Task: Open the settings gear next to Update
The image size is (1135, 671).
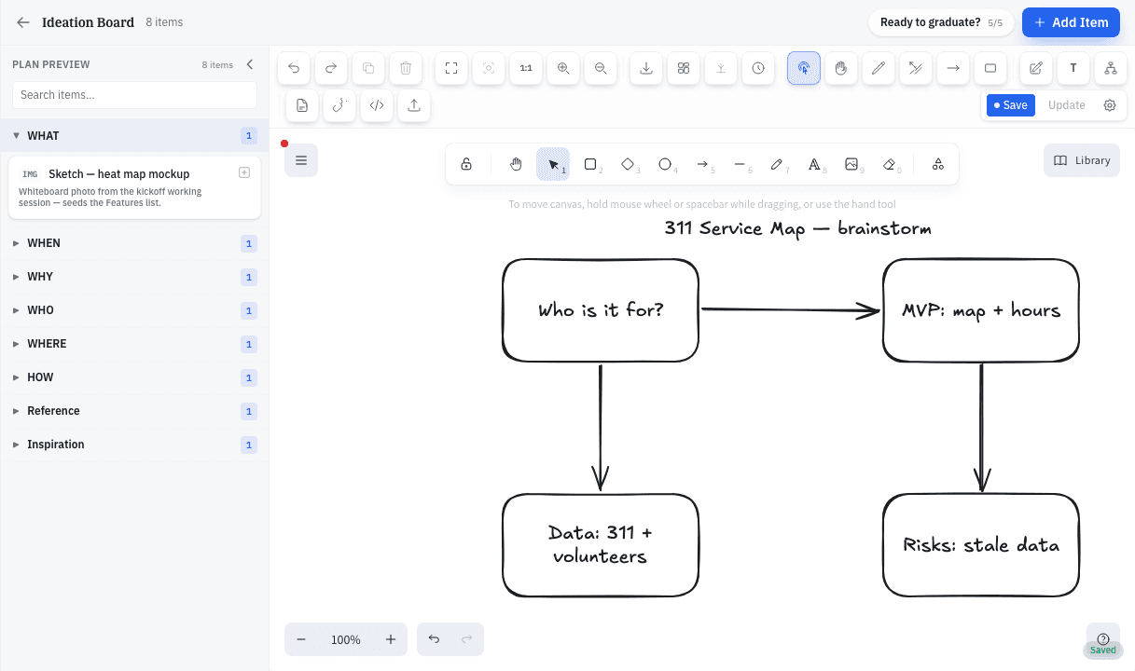Action: (1110, 105)
